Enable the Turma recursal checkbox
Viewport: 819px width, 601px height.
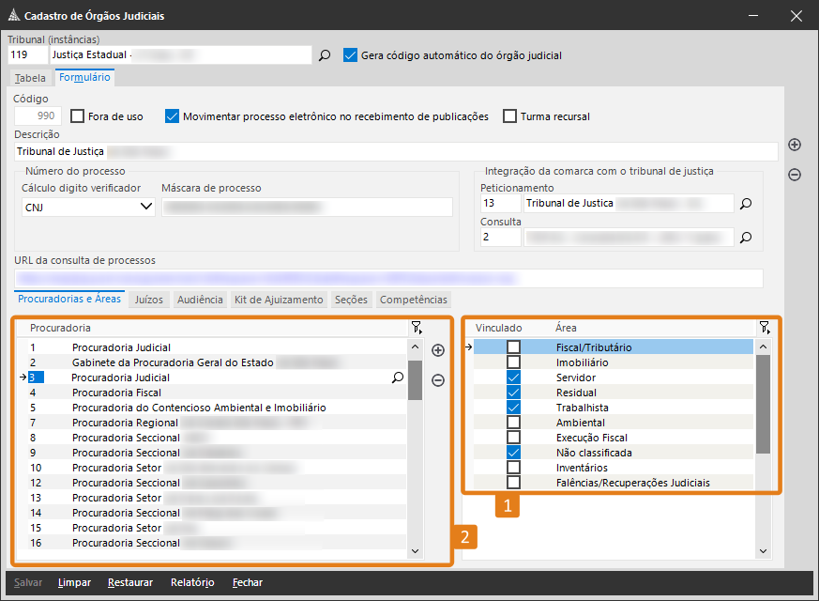tap(510, 116)
